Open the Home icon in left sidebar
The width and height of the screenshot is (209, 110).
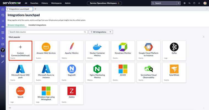click(3, 9)
